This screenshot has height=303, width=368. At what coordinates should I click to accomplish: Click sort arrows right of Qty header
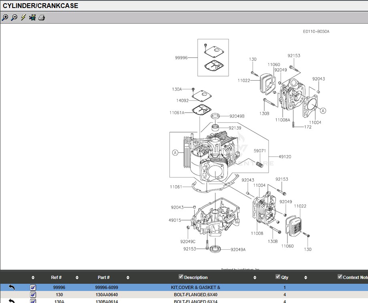tap(306, 277)
